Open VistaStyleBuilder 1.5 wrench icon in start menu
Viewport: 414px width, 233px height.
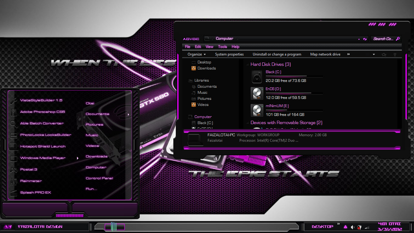[13, 100]
